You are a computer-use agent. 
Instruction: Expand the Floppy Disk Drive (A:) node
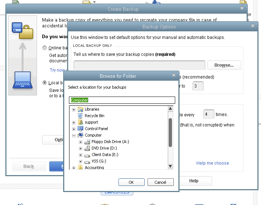click(80, 142)
